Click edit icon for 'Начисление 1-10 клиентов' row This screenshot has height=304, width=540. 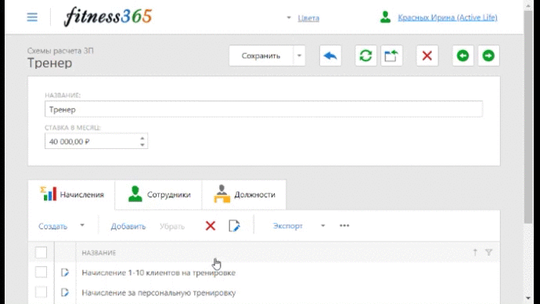(65, 273)
